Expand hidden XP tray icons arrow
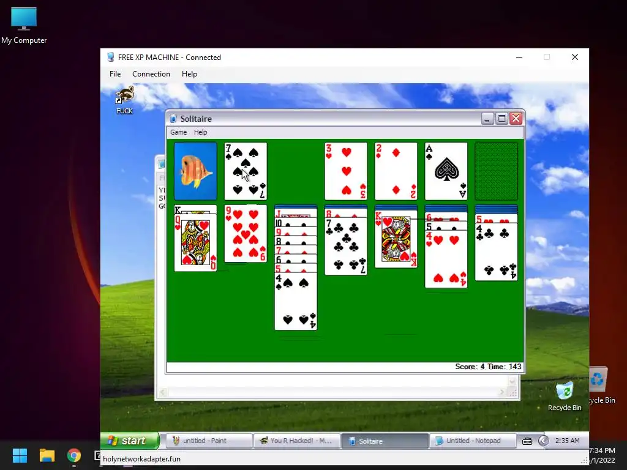Screen dimensions: 627x470 click(x=544, y=441)
